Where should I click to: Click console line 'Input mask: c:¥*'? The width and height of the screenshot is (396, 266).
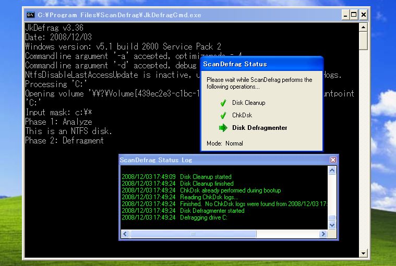click(58, 112)
